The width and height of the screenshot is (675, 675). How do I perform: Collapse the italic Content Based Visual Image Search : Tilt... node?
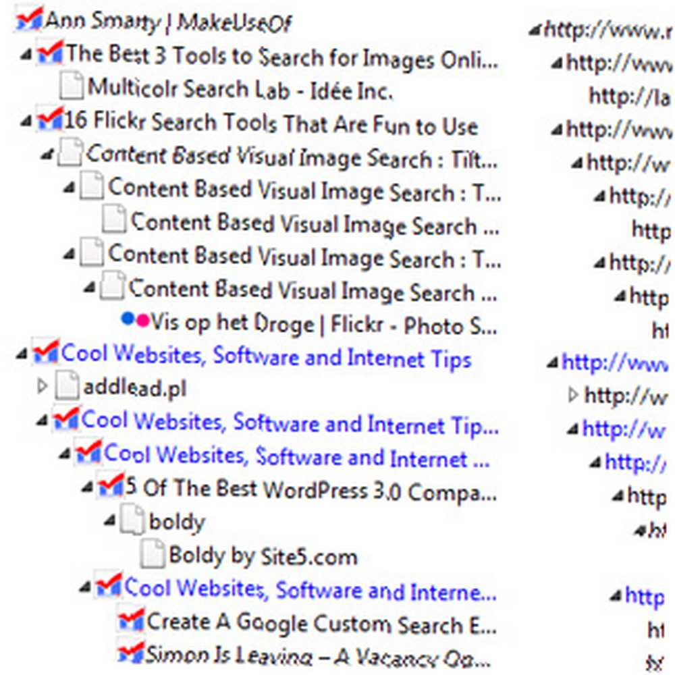pos(47,154)
